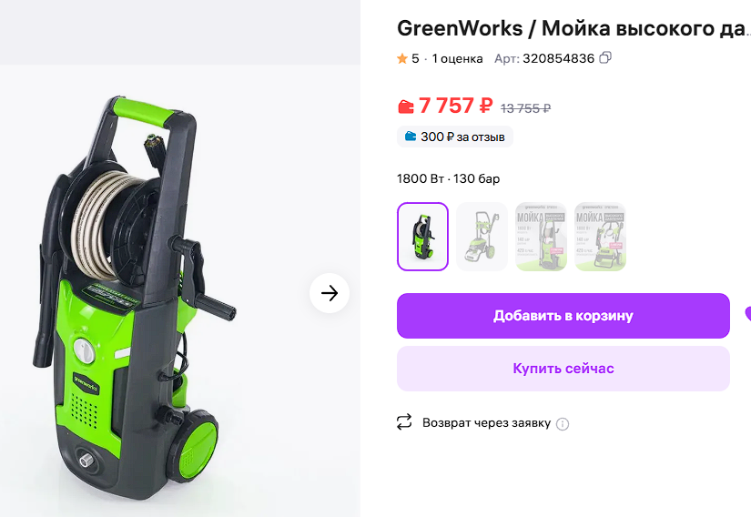Click blue wallet icon in review bonus
751x517 pixels.
[411, 137]
